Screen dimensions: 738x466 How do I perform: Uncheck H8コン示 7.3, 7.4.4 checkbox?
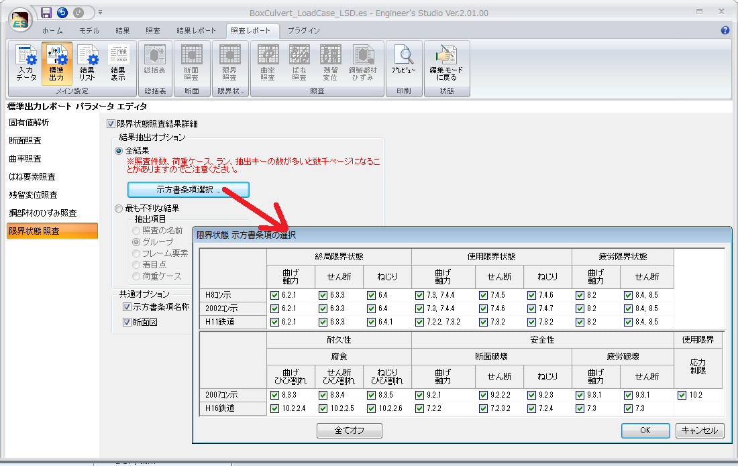419,295
